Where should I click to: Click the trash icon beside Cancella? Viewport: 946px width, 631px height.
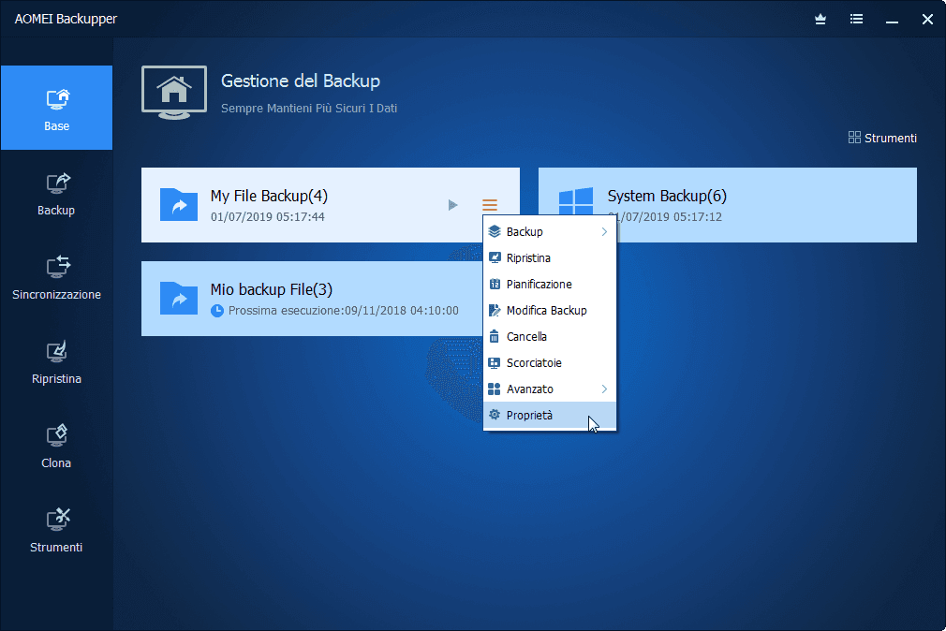495,337
